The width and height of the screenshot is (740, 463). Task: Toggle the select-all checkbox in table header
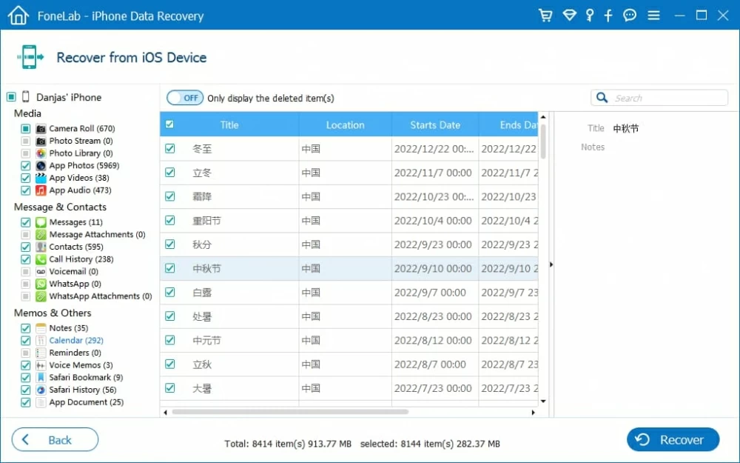169,124
